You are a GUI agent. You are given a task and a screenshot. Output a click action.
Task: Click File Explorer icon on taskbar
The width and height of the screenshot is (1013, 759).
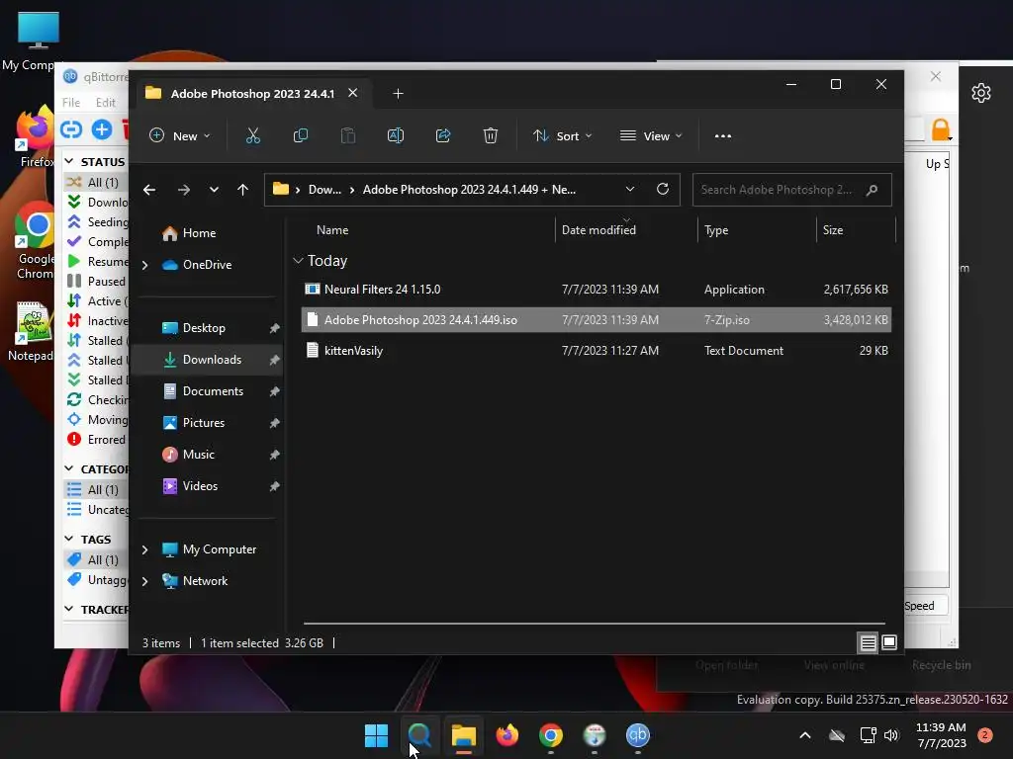pos(463,735)
